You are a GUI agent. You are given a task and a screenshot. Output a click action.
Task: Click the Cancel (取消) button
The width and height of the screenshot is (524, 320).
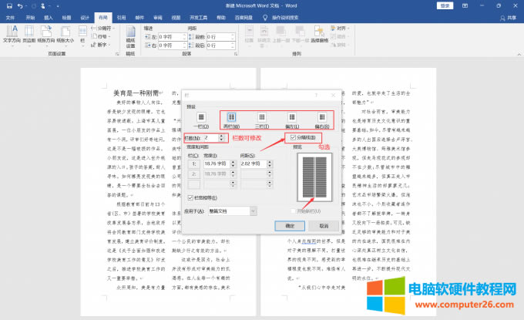pos(324,226)
